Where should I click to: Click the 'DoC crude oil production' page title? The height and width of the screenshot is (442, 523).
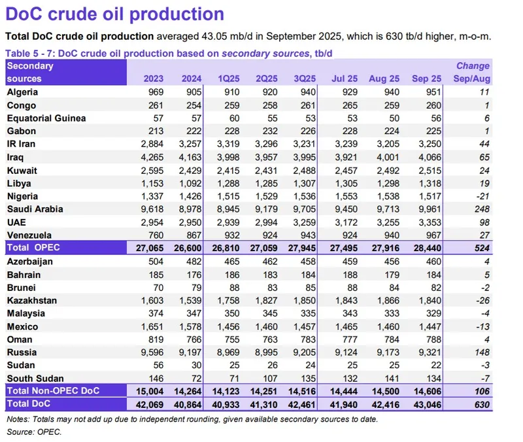[115, 14]
